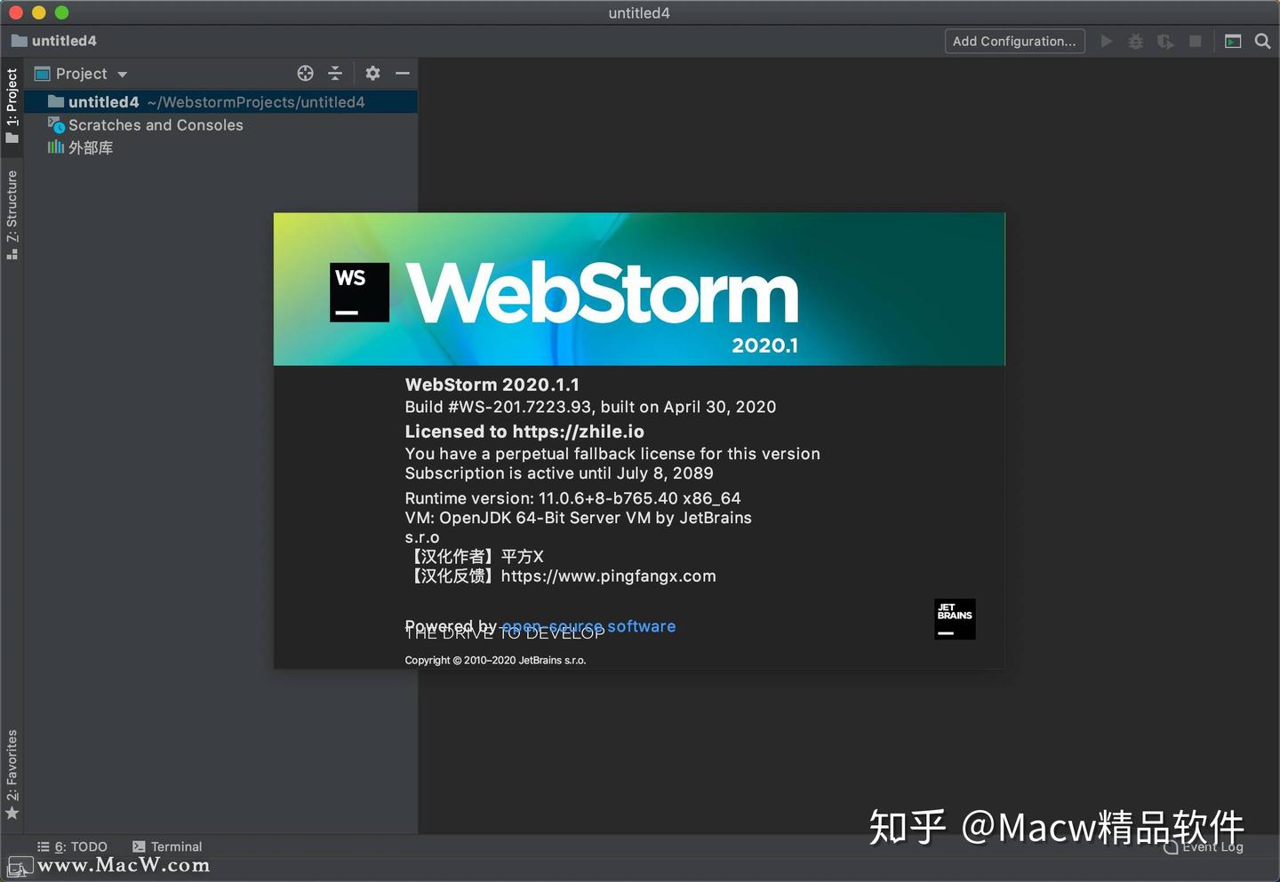
Task: Expand the Scratches and Consoles node
Action: [156, 125]
